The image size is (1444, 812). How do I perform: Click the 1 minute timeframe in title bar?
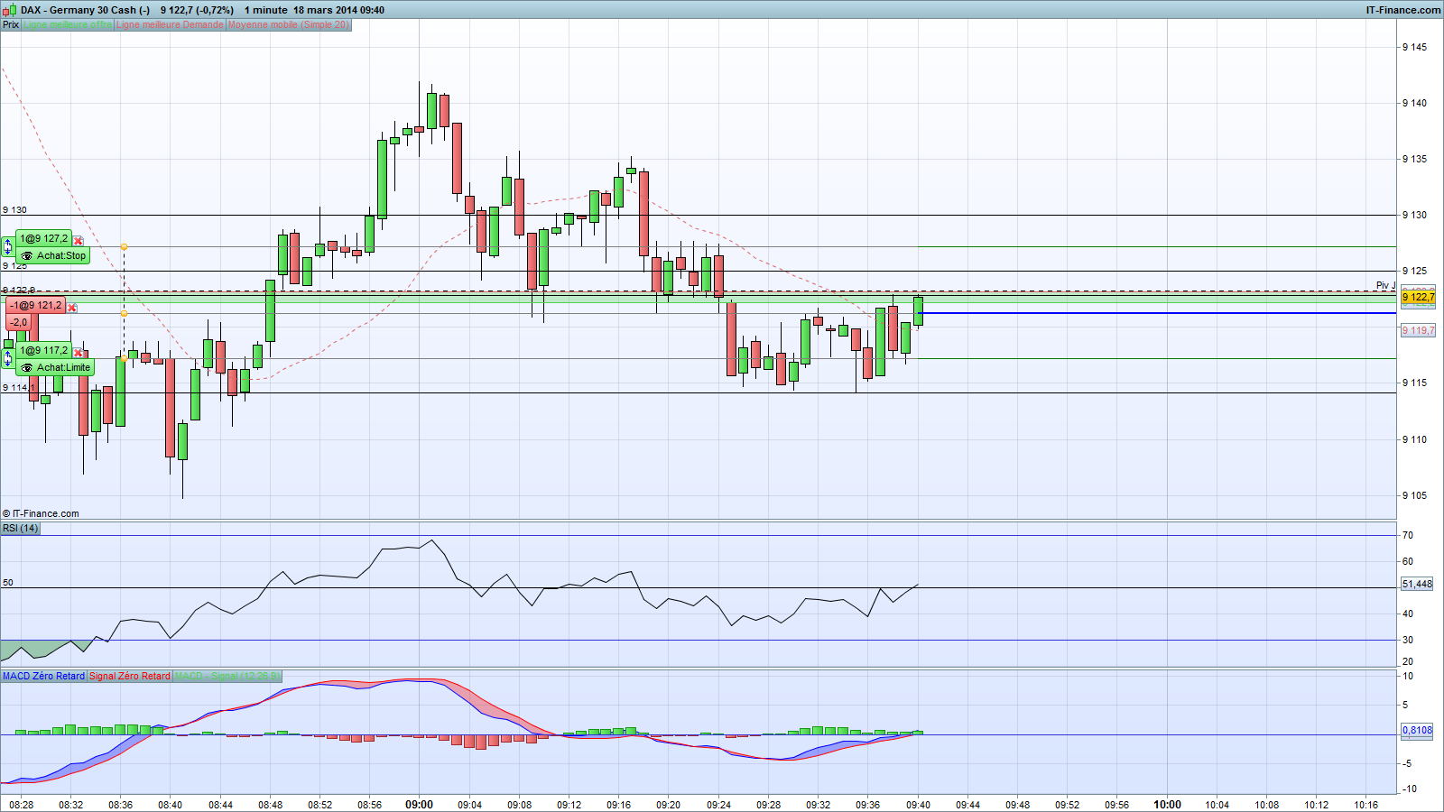tap(266, 10)
